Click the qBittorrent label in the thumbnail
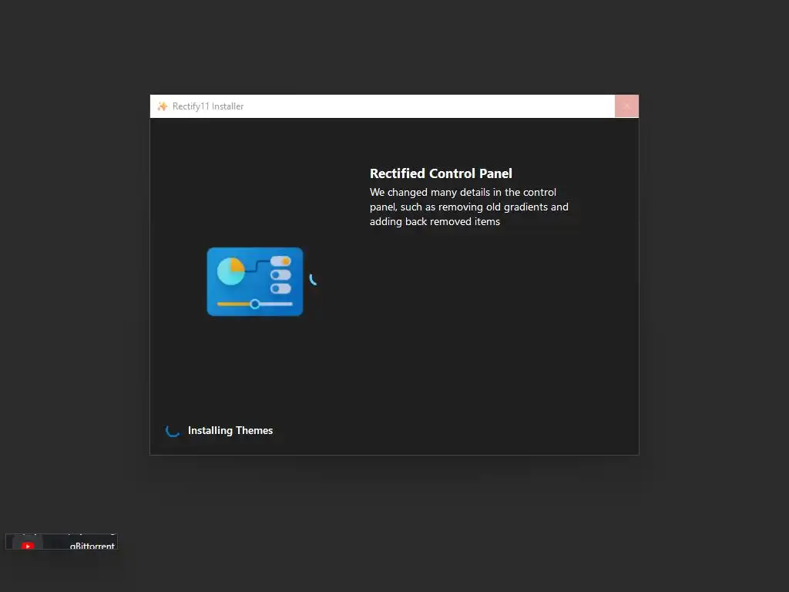This screenshot has width=789, height=592. click(x=92, y=546)
